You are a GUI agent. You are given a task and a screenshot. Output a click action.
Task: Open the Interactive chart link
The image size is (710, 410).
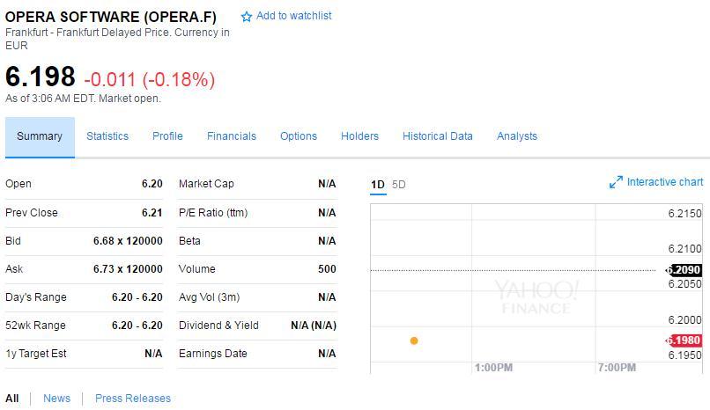[665, 182]
